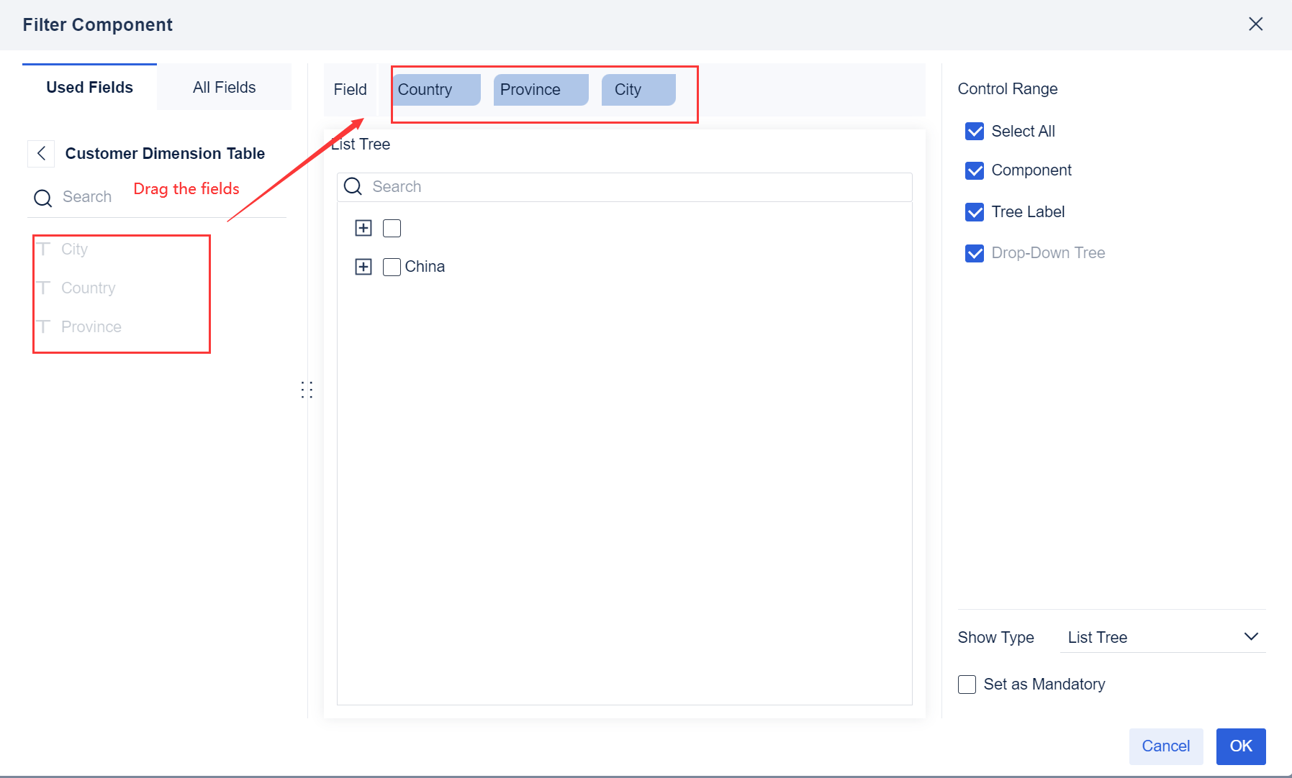The height and width of the screenshot is (778, 1292).
Task: Enable Set as Mandatory
Action: [x=967, y=684]
